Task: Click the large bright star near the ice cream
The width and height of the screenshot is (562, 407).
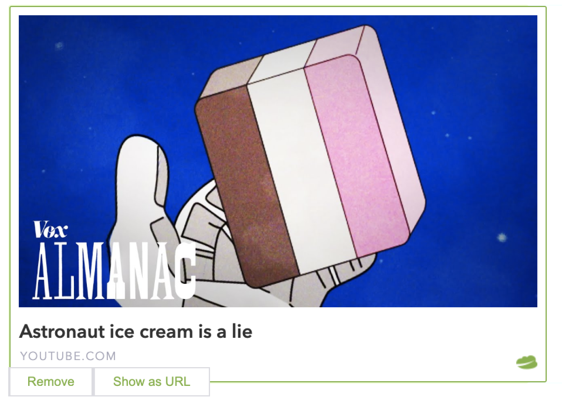Action: [502, 237]
